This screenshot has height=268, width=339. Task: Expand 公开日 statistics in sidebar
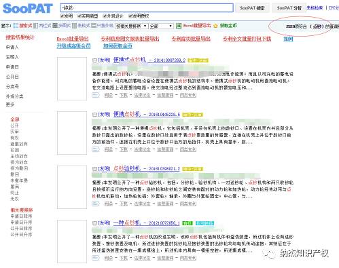12,77
